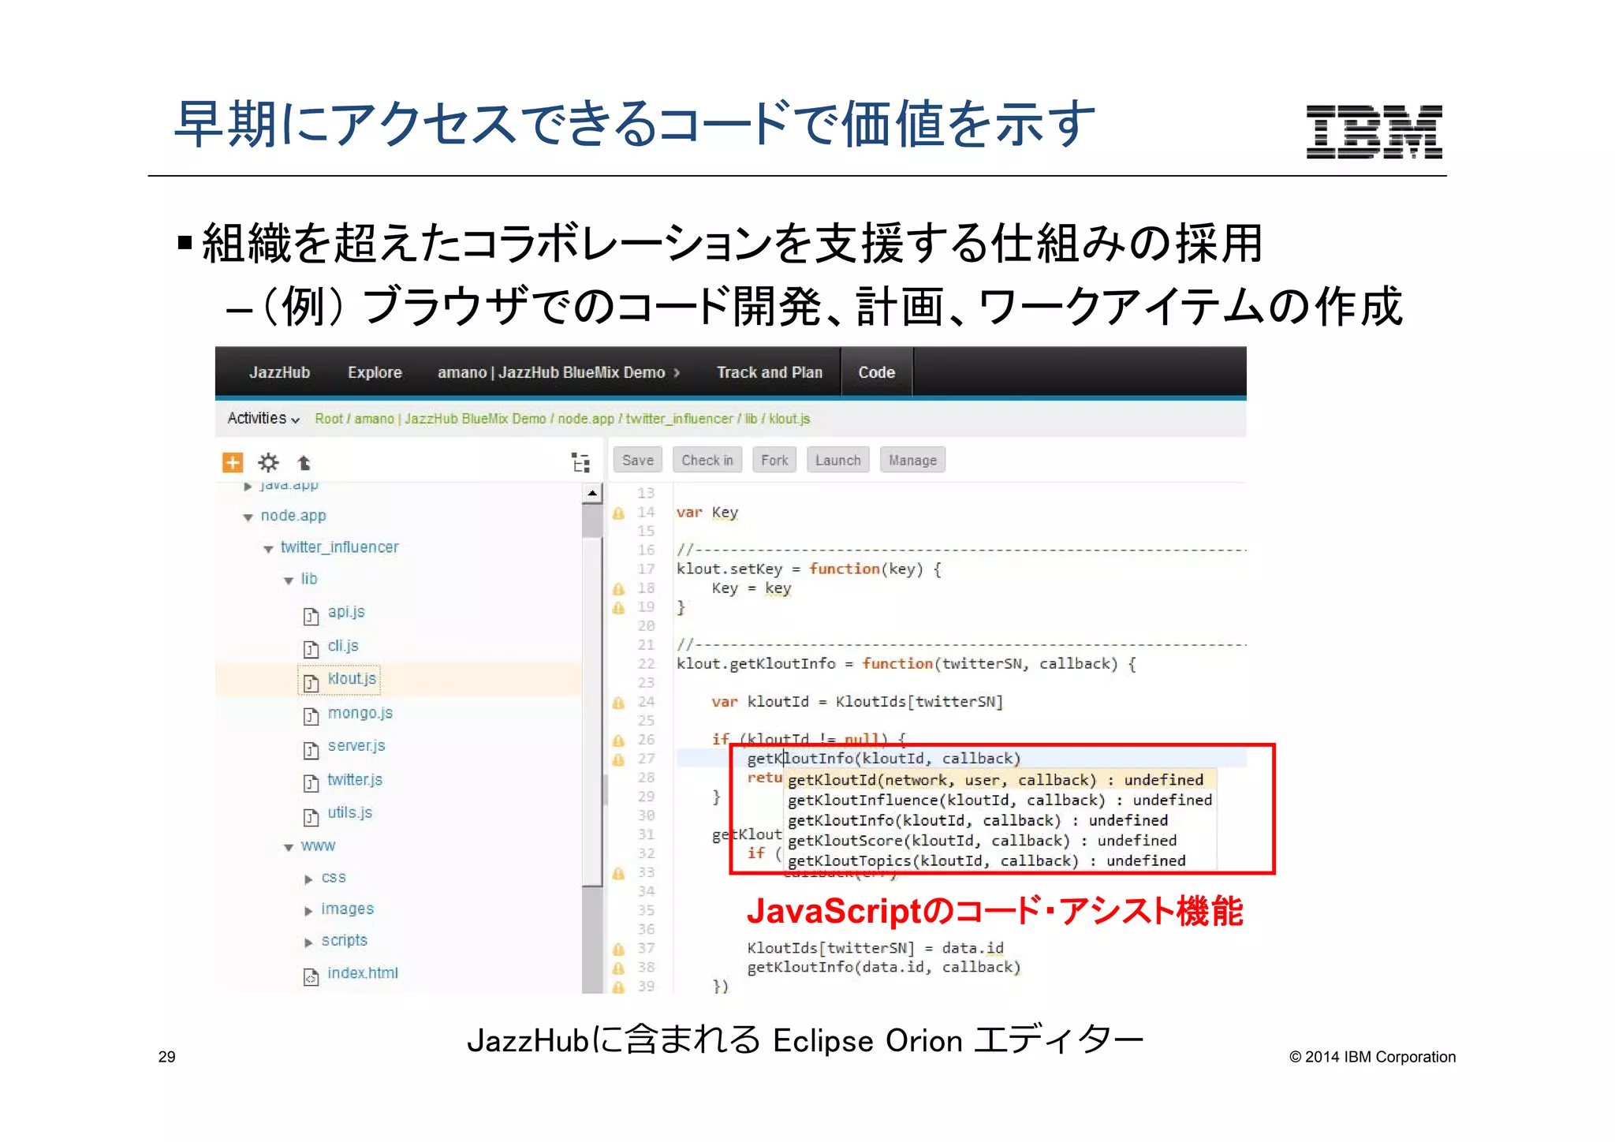
Task: Open the JazzHub menu item
Action: pyautogui.click(x=279, y=372)
